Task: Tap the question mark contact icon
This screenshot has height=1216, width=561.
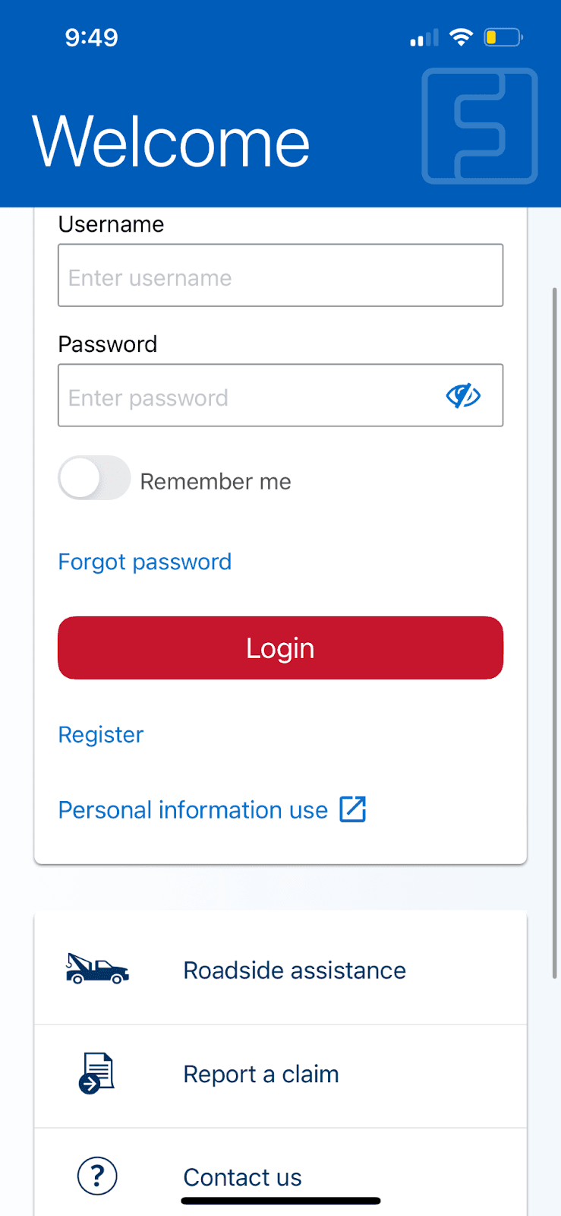Action: (x=97, y=1176)
